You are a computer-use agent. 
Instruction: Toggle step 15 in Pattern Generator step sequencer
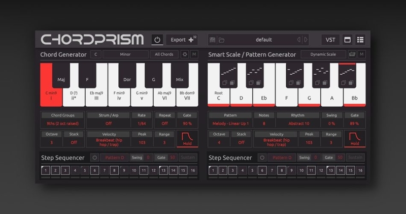click(350, 170)
